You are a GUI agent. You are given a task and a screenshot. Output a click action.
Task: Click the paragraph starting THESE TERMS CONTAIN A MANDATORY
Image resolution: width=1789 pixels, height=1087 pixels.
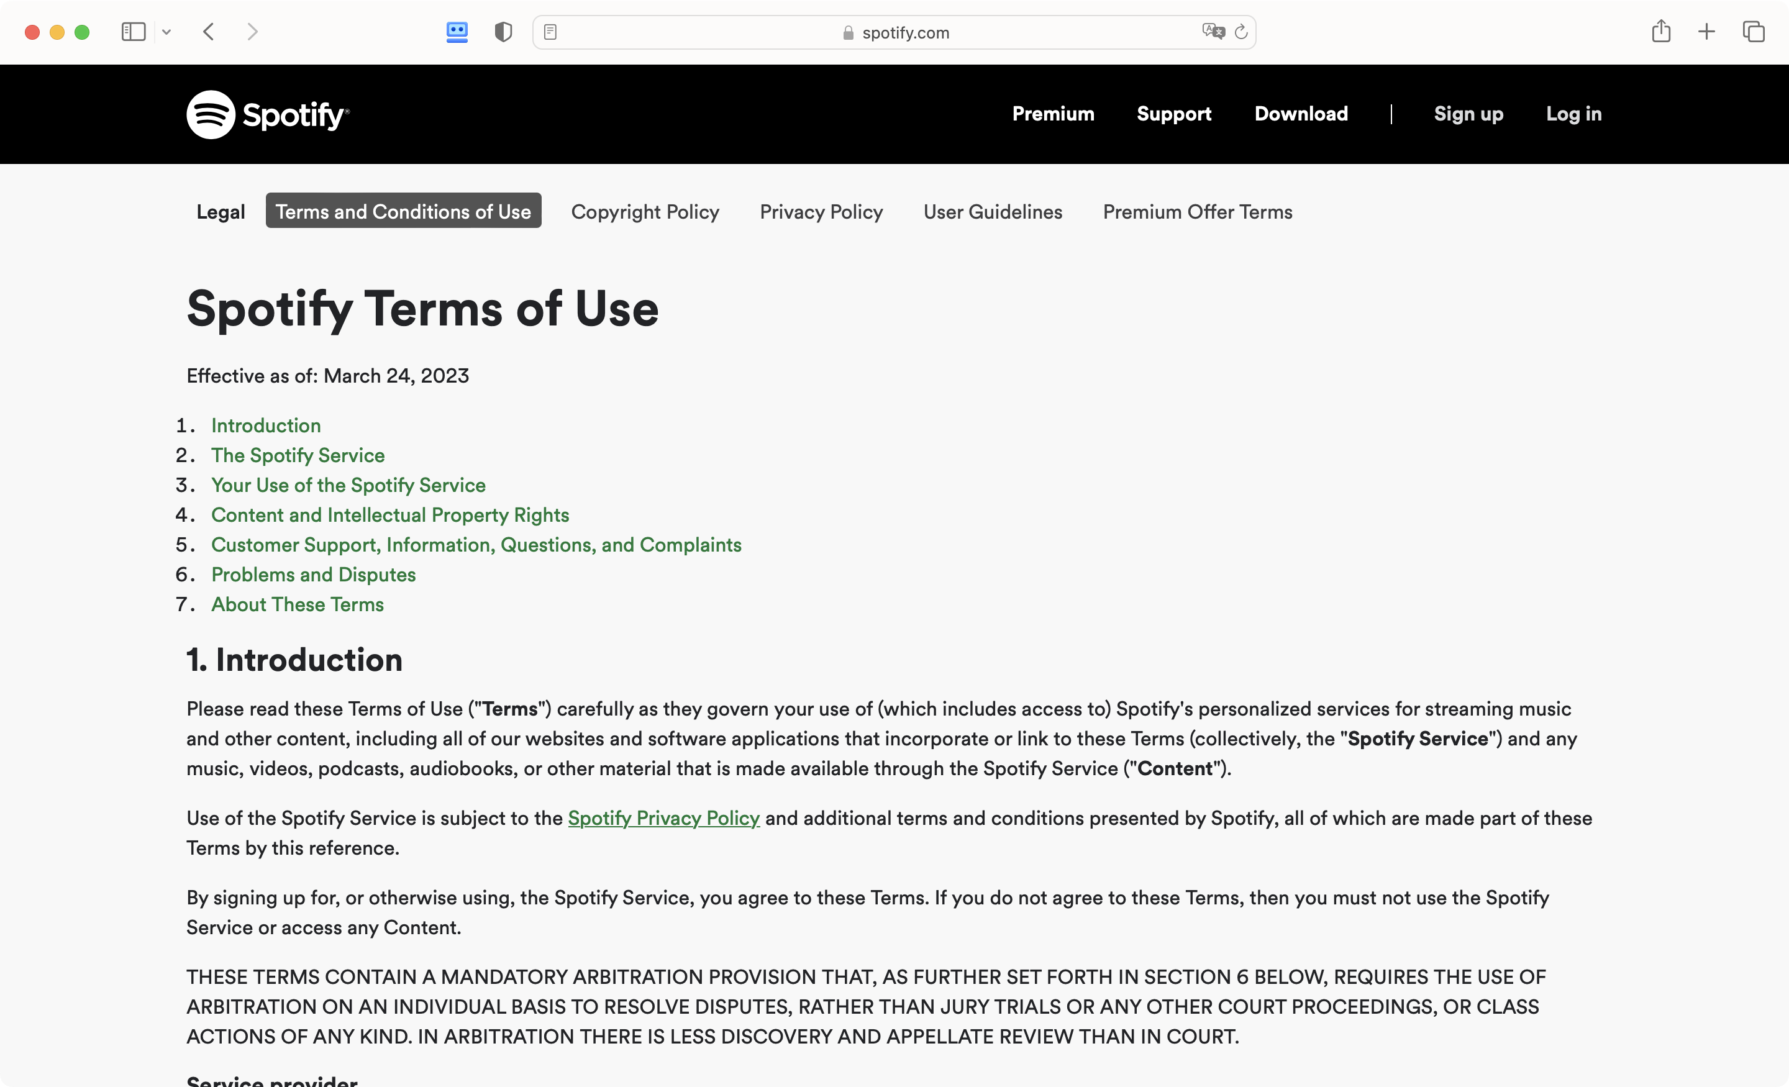865,1006
